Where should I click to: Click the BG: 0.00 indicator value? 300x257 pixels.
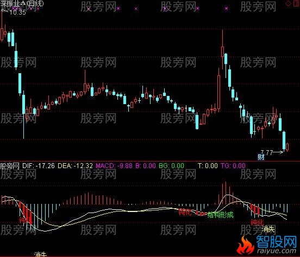pyautogui.click(x=171, y=166)
